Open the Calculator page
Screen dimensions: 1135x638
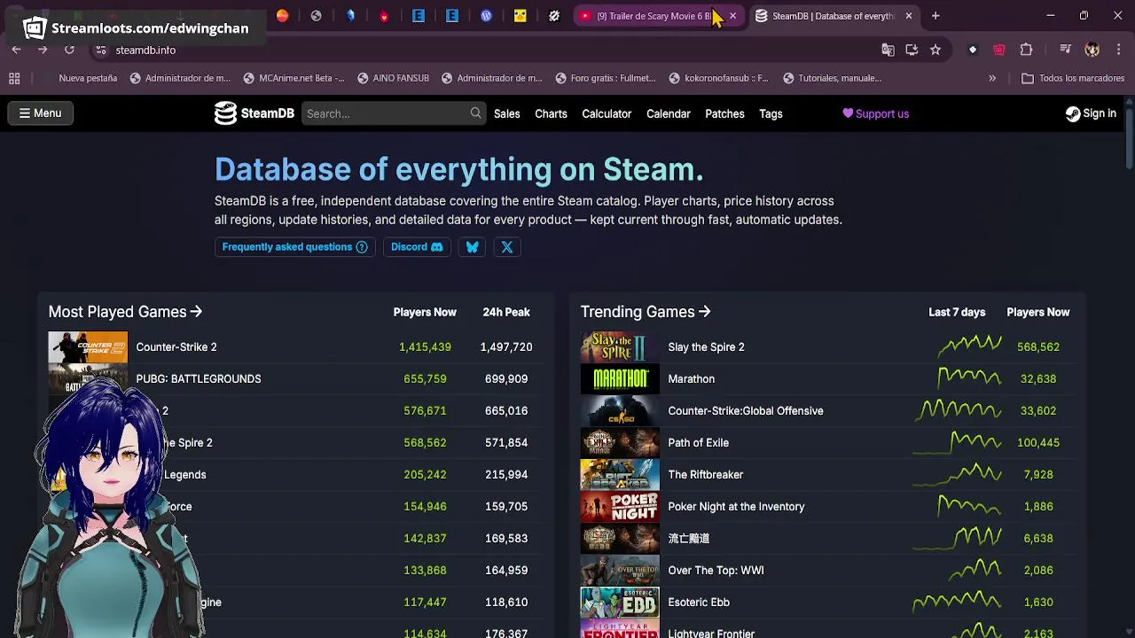(607, 113)
